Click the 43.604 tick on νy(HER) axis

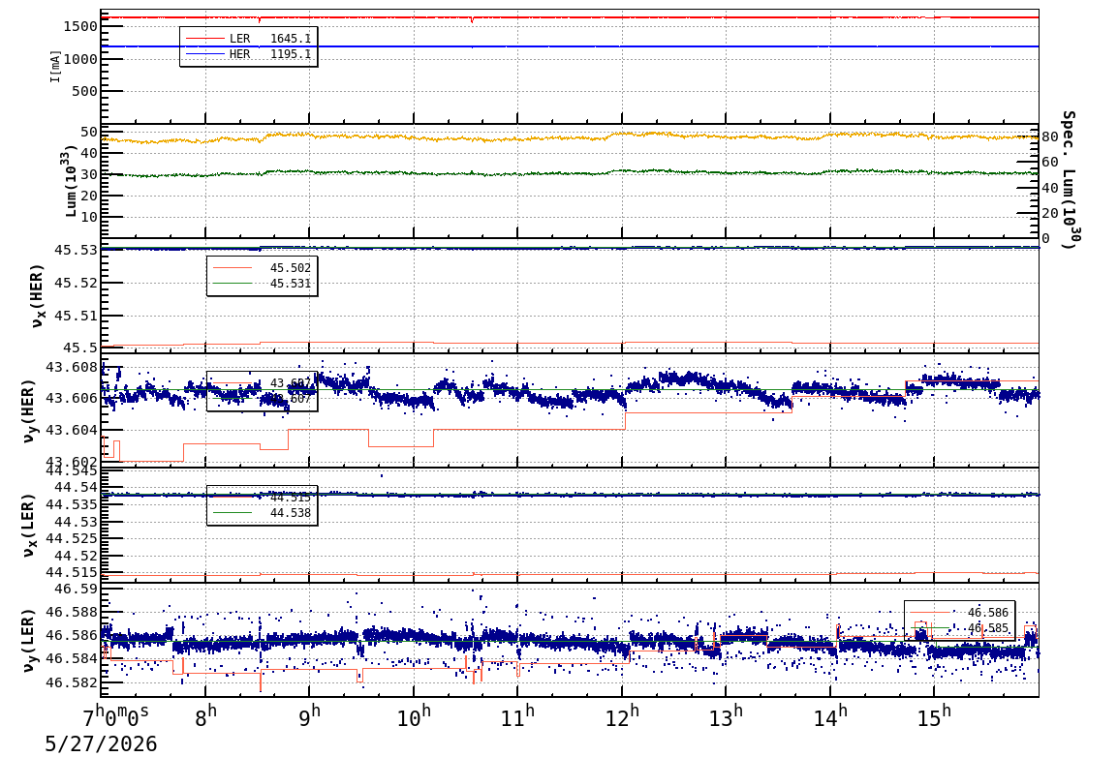(x=72, y=430)
